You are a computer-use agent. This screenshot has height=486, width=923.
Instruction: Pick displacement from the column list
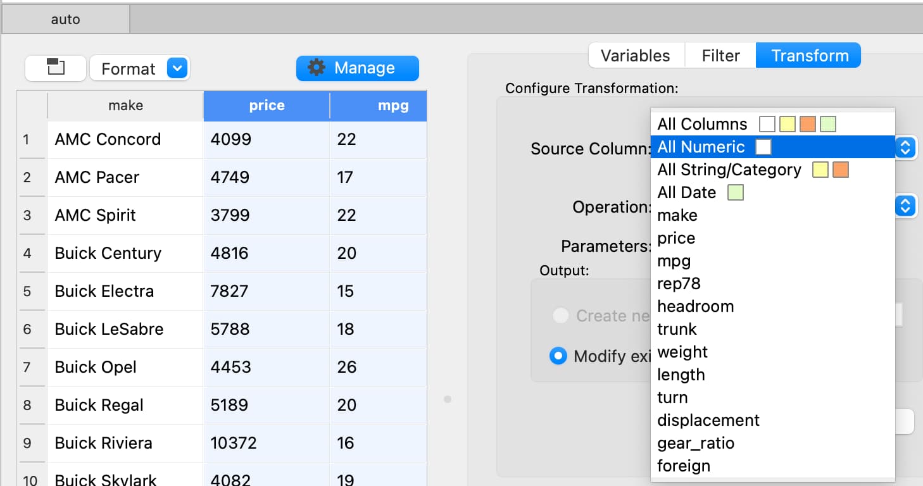(x=708, y=420)
